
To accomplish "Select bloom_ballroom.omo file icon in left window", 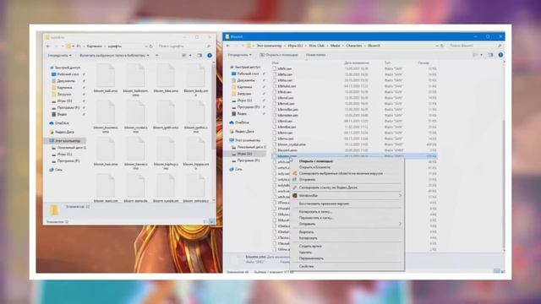I will [135, 75].
